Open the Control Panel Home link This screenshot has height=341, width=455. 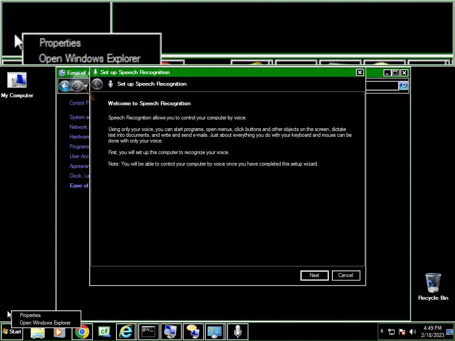[79, 103]
